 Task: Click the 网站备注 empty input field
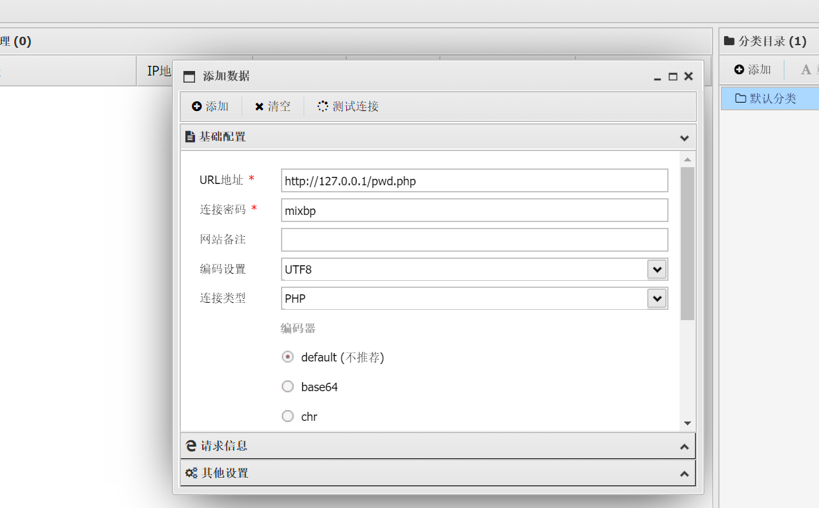pyautogui.click(x=474, y=239)
